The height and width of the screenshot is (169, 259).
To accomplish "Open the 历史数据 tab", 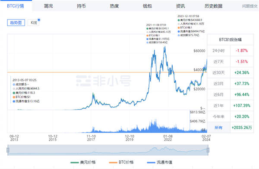I will (x=213, y=6).
